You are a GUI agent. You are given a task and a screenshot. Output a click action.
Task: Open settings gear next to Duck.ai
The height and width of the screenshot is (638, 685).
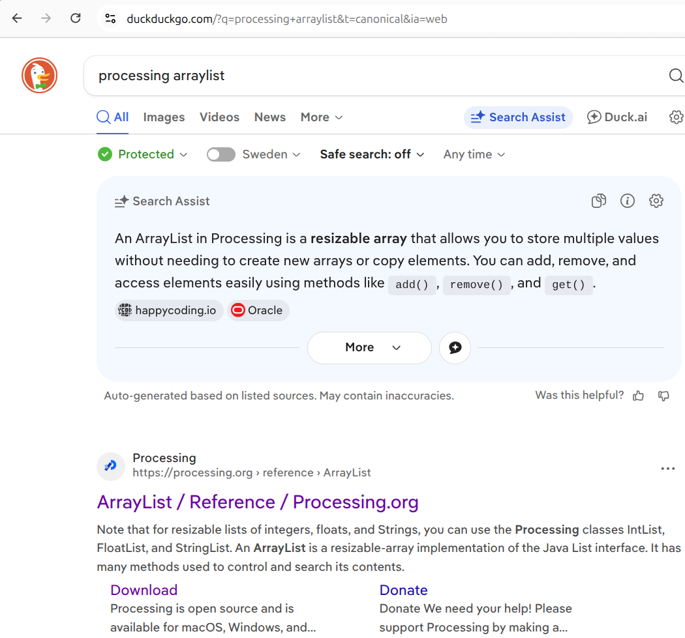[x=677, y=117]
